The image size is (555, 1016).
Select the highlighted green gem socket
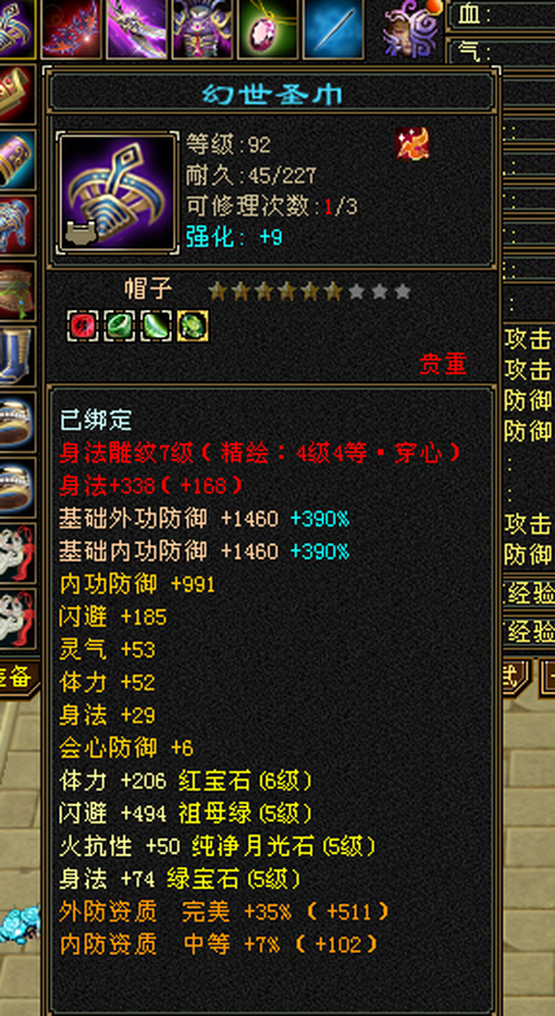193,326
